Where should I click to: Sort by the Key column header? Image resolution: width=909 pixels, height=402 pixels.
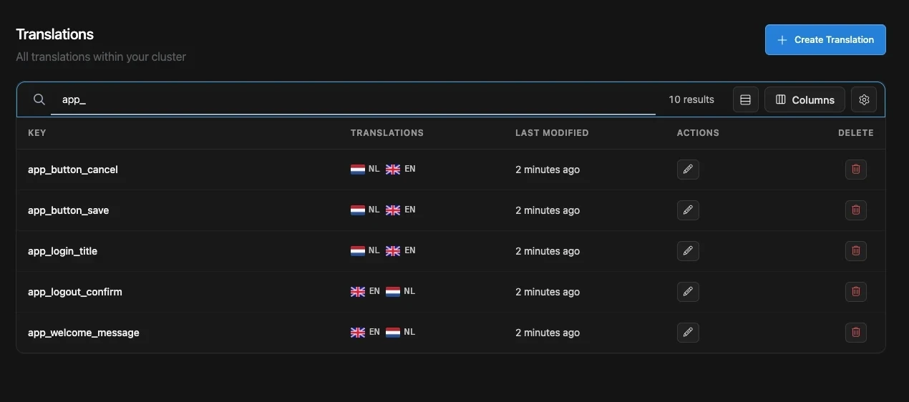coord(37,132)
